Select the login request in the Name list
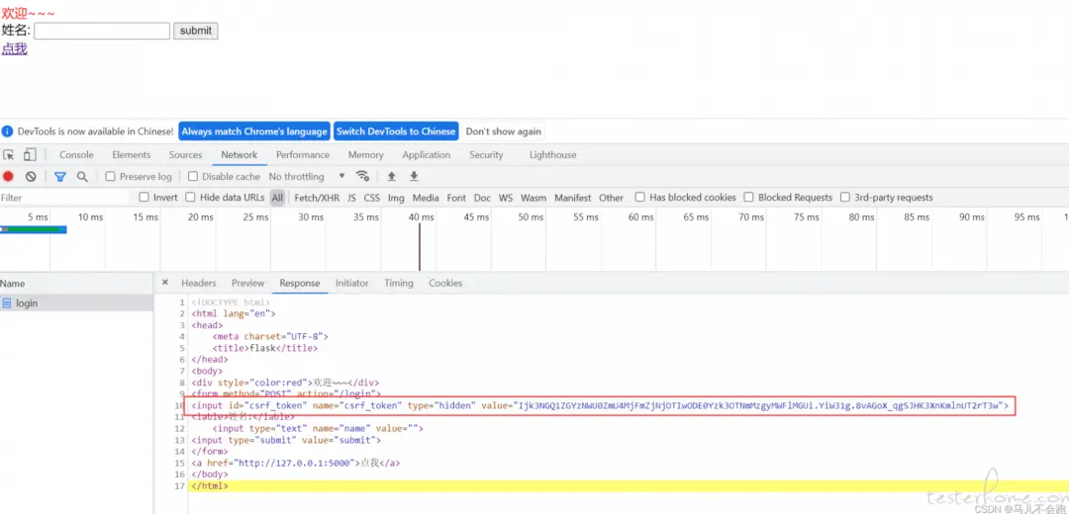 pos(27,303)
